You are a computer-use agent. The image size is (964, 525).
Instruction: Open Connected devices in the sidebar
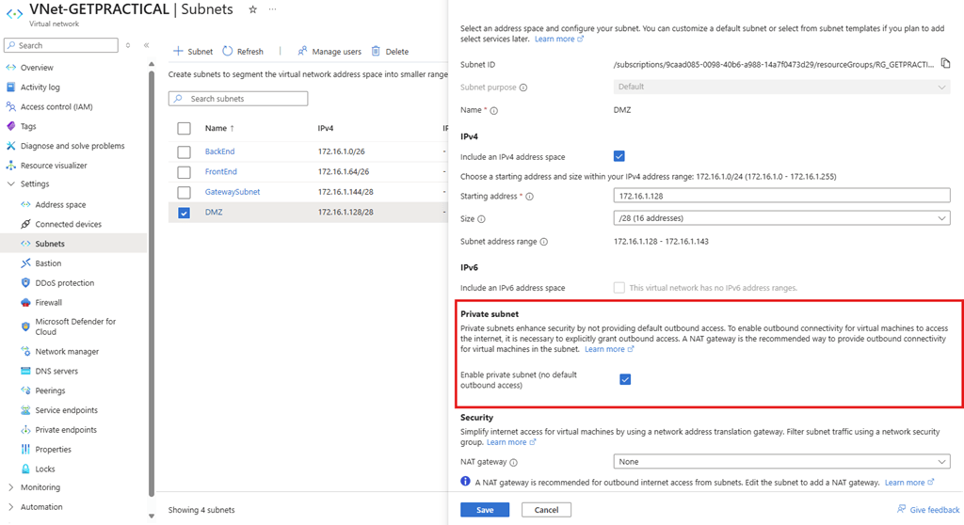click(x=68, y=224)
